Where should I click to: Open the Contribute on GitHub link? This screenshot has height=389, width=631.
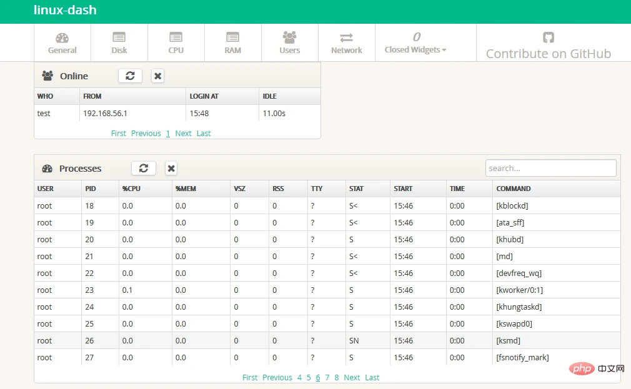[x=549, y=46]
